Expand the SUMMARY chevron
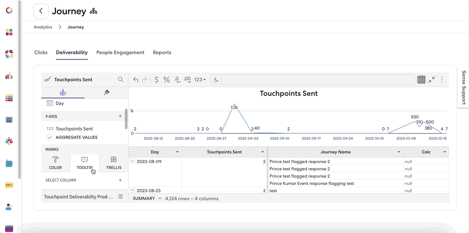469x233 pixels. coord(160,199)
